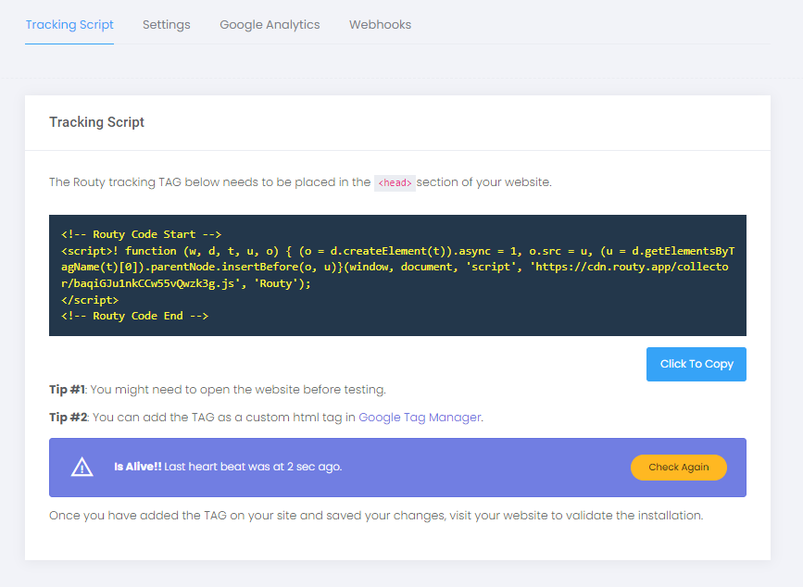Click the 'Is Alive!!' status text
Image resolution: width=803 pixels, height=587 pixels.
pos(138,467)
